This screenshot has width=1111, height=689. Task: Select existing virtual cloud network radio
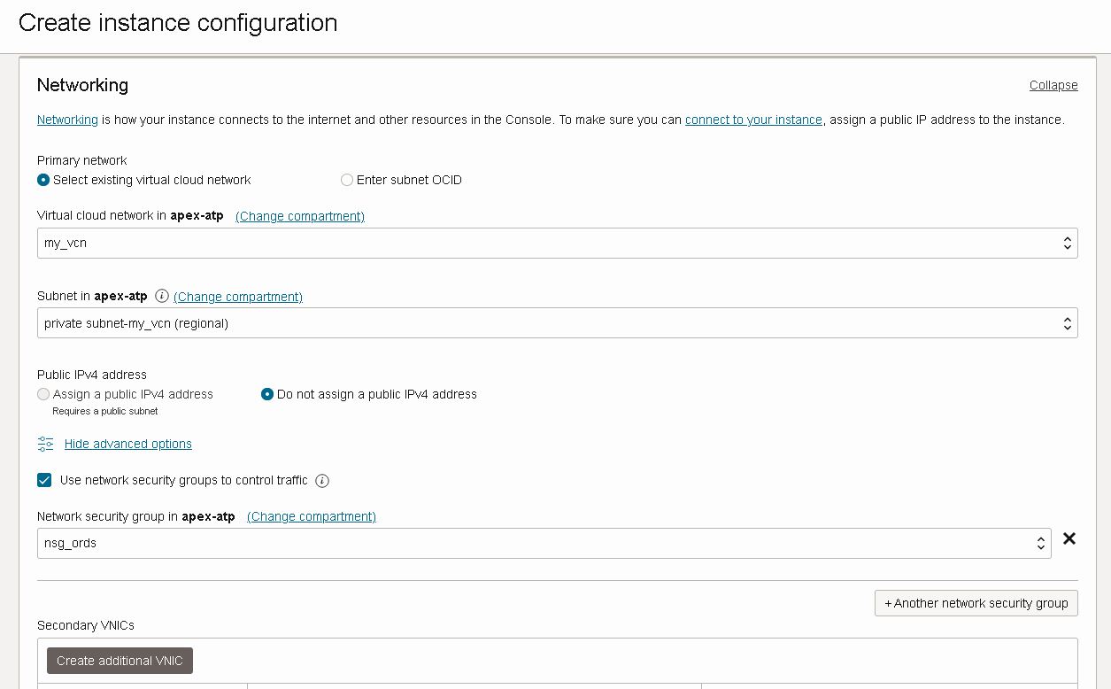coord(43,180)
